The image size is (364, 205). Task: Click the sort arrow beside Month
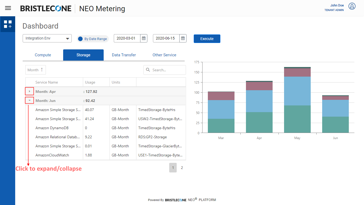point(42,70)
